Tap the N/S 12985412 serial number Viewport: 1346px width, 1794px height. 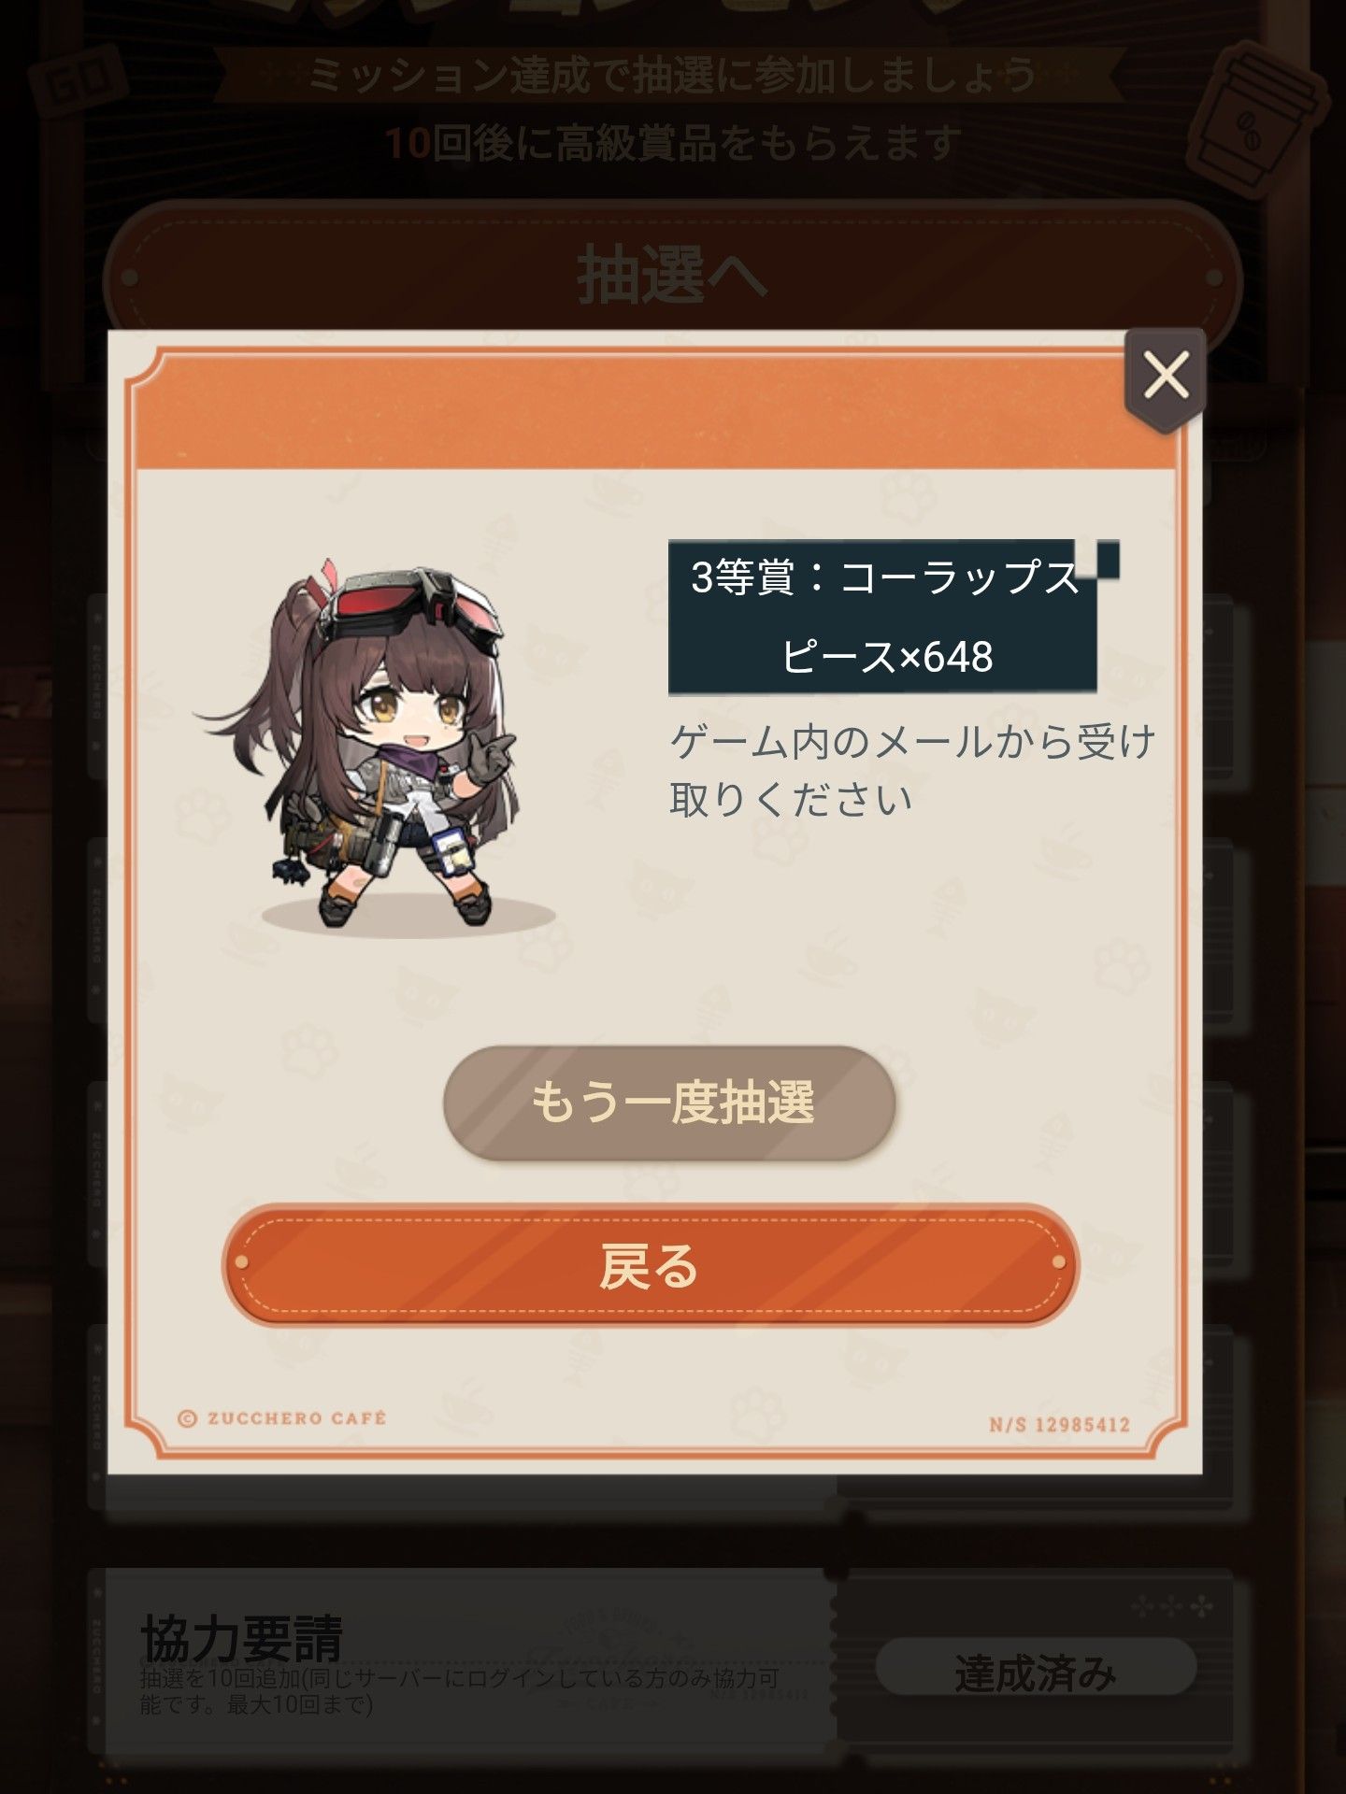click(1059, 1425)
